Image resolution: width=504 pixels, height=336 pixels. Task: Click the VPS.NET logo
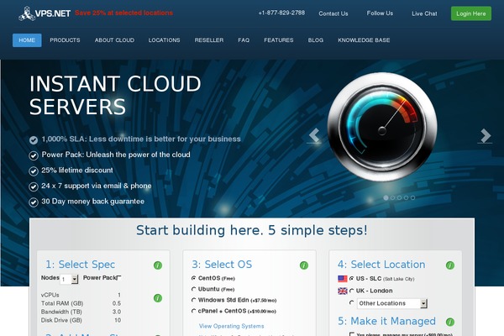point(45,13)
